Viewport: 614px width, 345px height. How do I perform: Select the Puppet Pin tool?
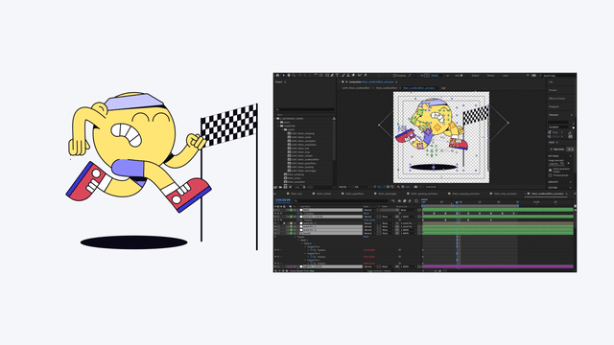[366, 75]
